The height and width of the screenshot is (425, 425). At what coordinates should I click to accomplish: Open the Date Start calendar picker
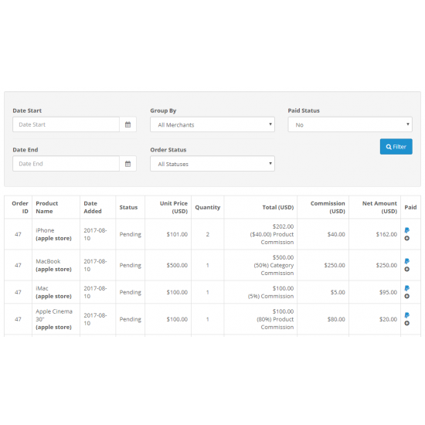pyautogui.click(x=127, y=124)
